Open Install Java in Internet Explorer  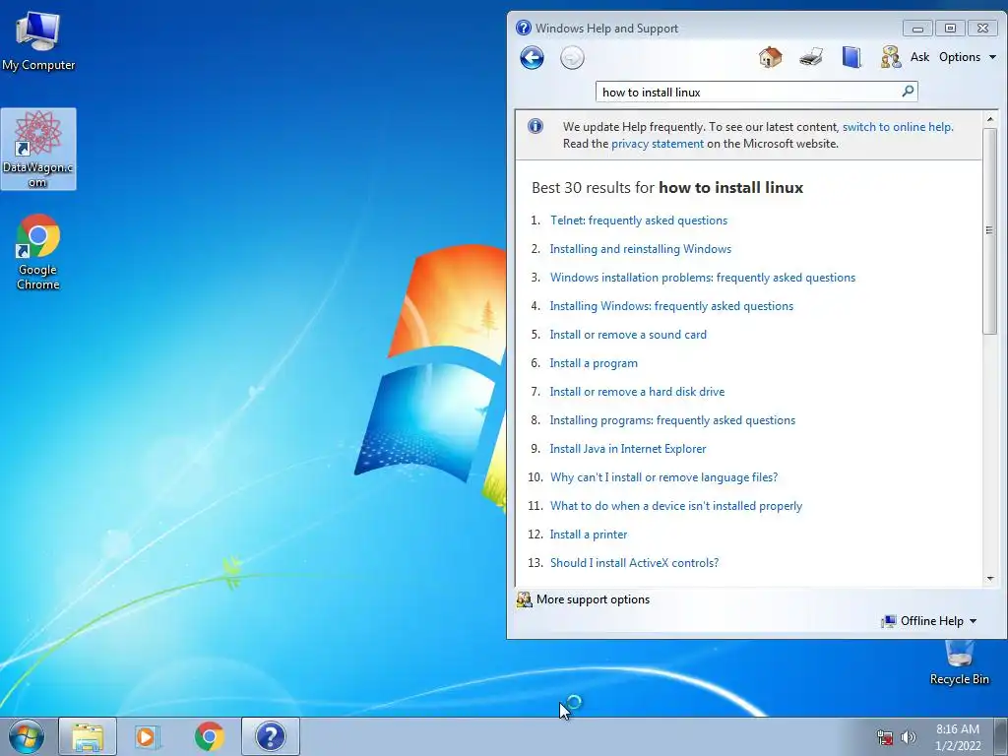627,449
